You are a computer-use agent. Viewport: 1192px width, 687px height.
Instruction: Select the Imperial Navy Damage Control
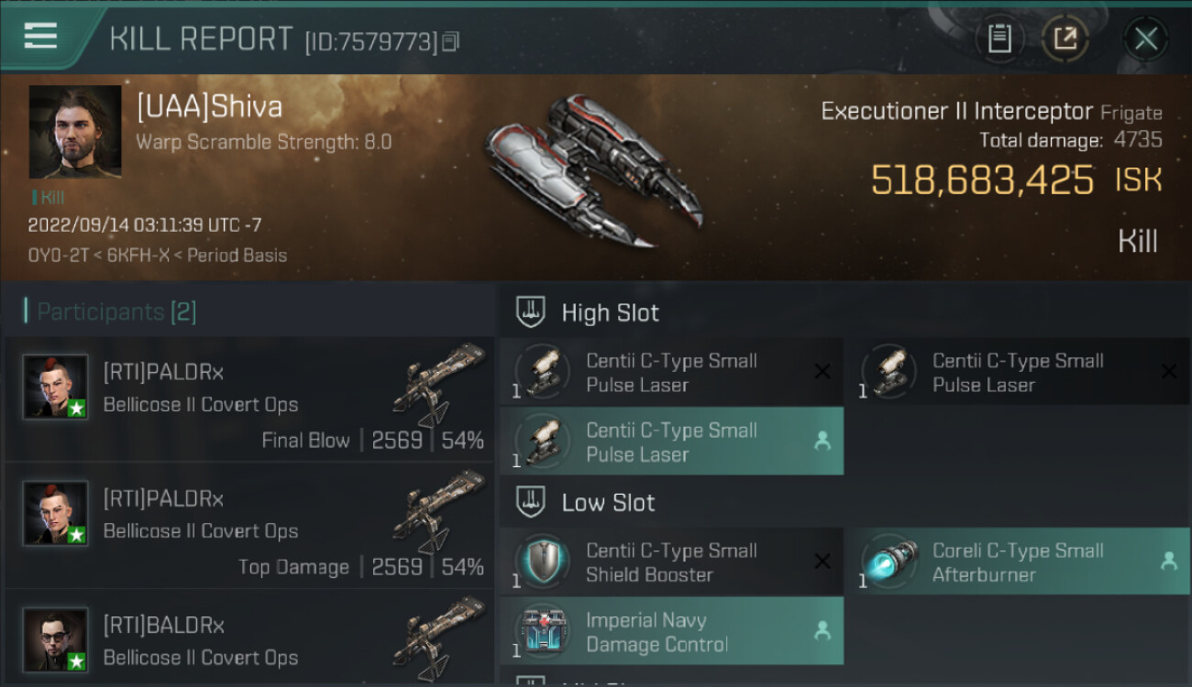671,631
